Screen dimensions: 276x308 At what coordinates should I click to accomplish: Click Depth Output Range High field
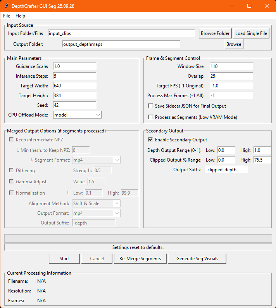tap(262, 150)
